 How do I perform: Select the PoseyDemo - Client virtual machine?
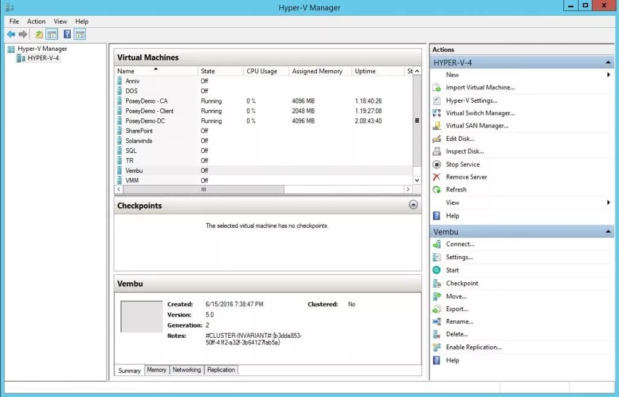click(264, 111)
